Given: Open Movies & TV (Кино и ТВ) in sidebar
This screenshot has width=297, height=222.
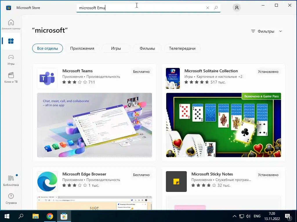Looking at the screenshot, I should coord(11,77).
